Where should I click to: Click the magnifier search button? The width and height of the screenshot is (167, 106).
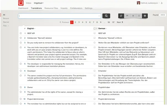tap(106, 16)
